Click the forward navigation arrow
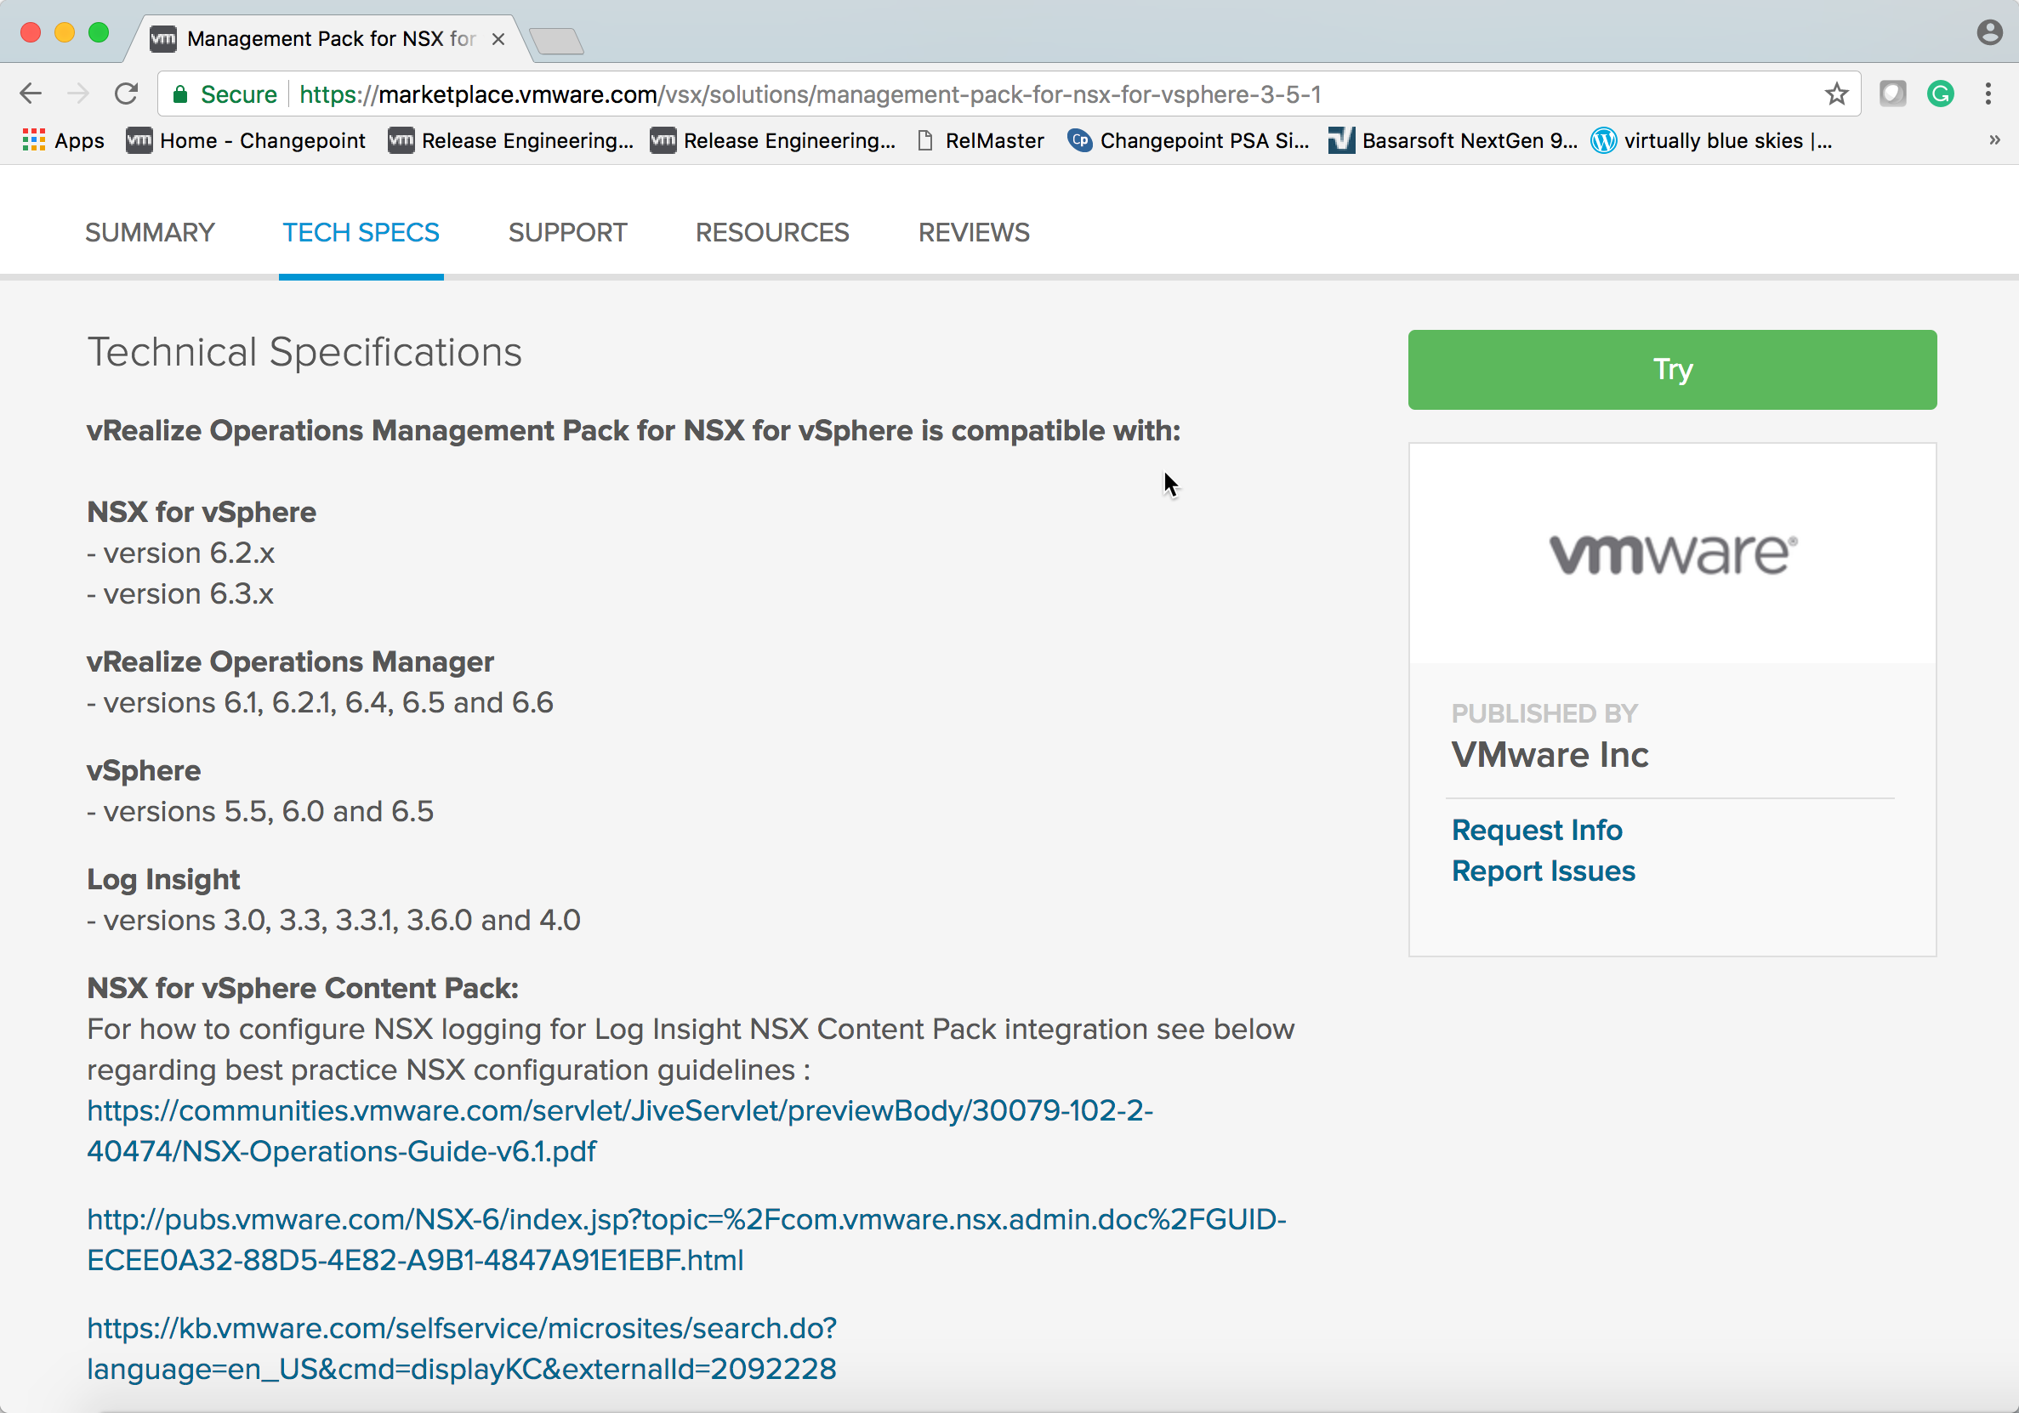 (x=78, y=94)
